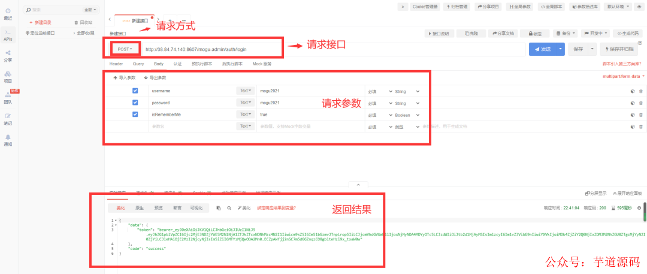
Task: Uncheck the username parameter checkbox
Action: click(x=135, y=91)
